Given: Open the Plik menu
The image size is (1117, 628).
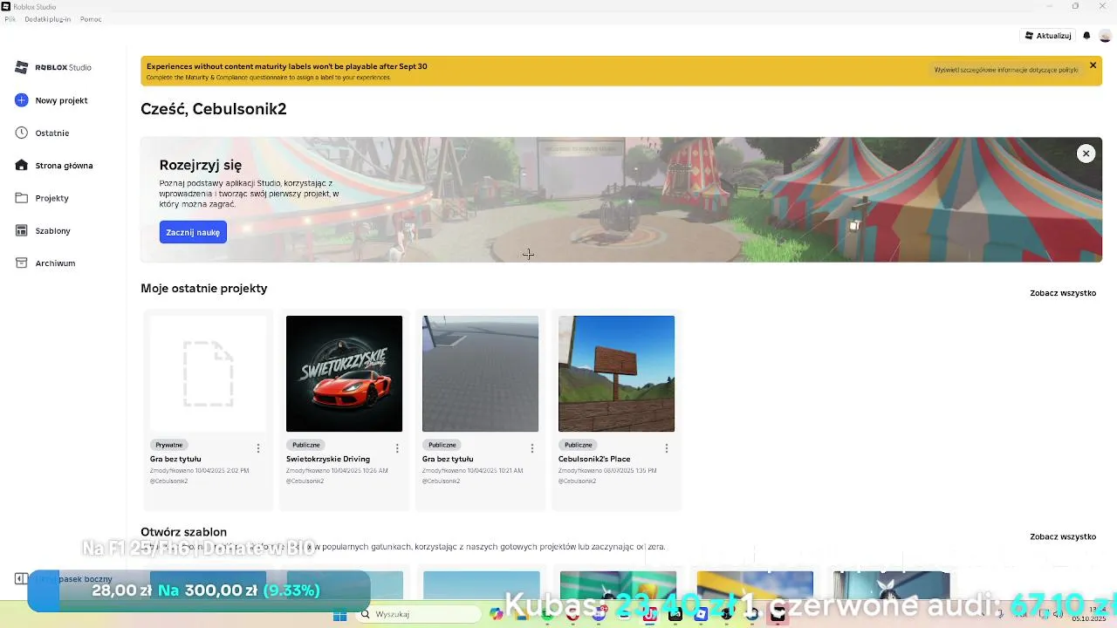Looking at the screenshot, I should 10,19.
